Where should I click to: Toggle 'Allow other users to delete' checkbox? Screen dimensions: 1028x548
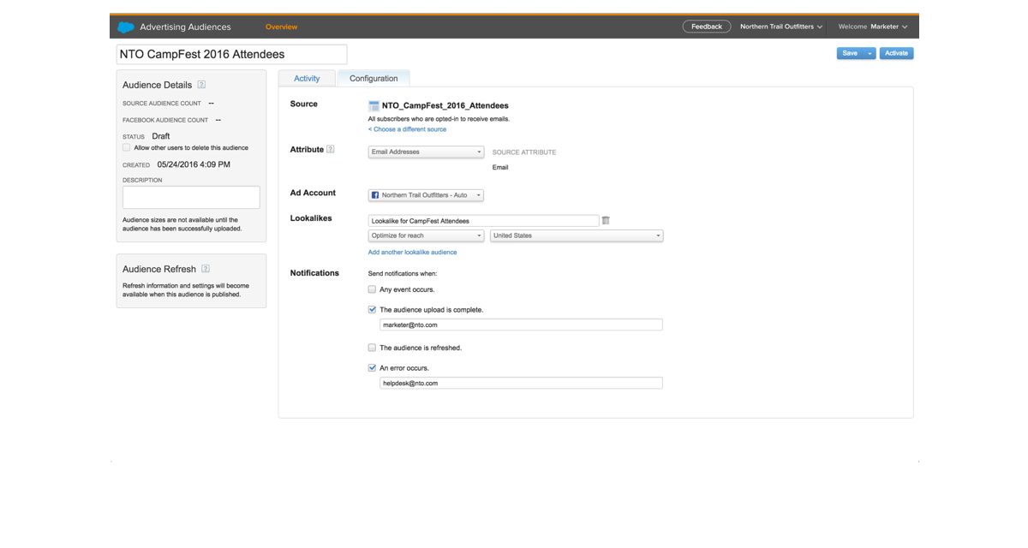pyautogui.click(x=127, y=147)
